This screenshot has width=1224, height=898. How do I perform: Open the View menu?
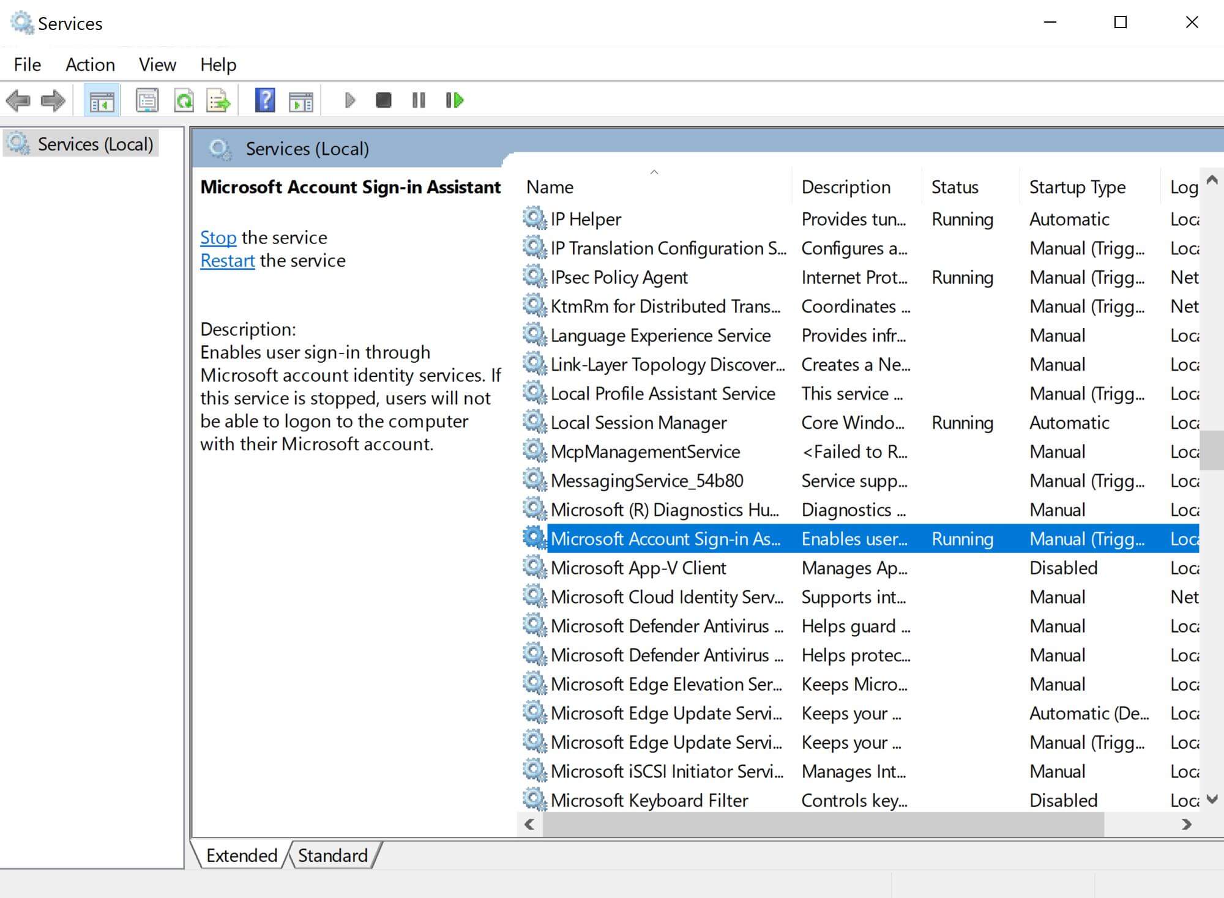[157, 64]
